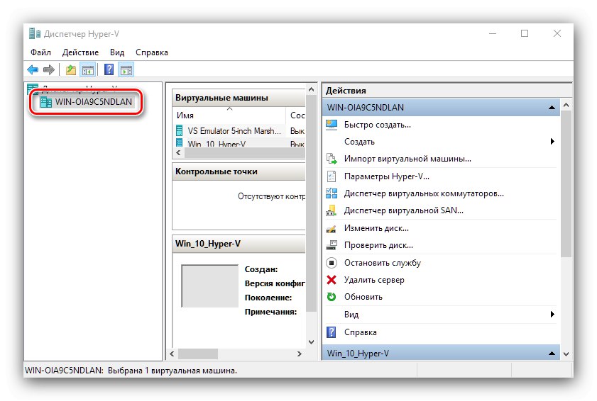Screen dimensions: 597x401
Task: Toggle the console tree pane icon
Action: point(88,70)
